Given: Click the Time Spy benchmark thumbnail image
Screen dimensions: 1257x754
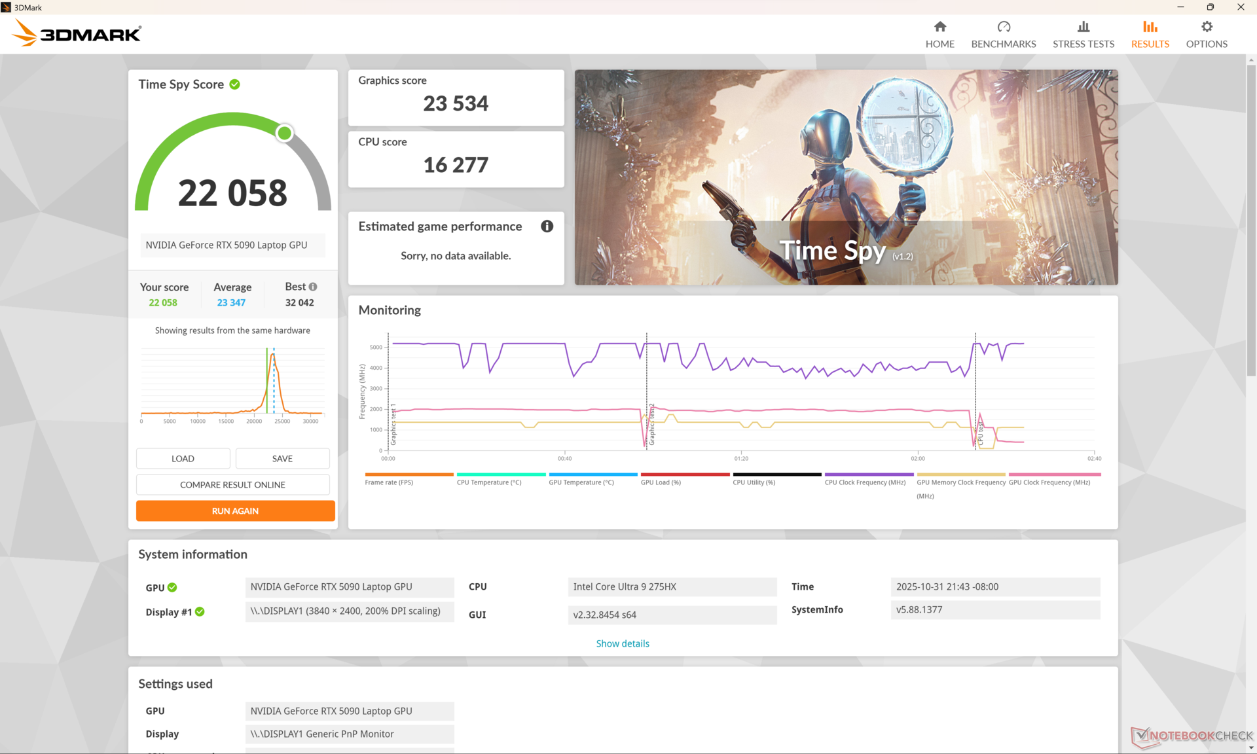Looking at the screenshot, I should coord(845,177).
